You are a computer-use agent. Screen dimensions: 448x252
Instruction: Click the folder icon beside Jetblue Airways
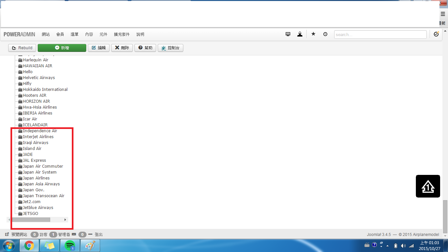pyautogui.click(x=20, y=208)
